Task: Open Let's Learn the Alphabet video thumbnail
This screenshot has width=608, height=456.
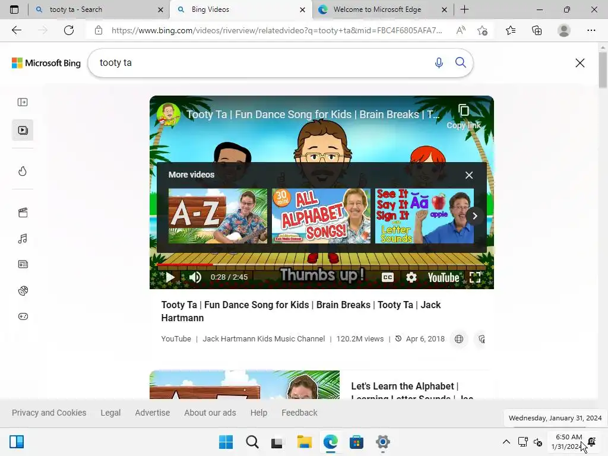Action: 244,385
